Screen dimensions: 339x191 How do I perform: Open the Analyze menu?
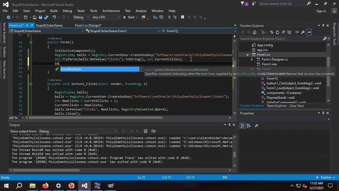tap(141, 11)
